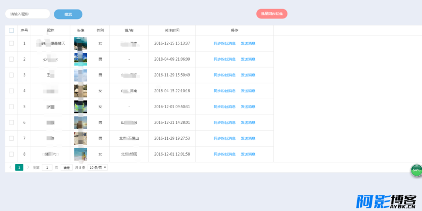Click 发送消息 link in row 6
Image resolution: width=422 pixels, height=211 pixels.
pyautogui.click(x=248, y=122)
